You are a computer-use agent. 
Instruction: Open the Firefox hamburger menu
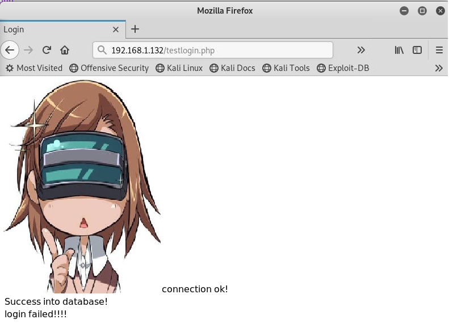[439, 50]
